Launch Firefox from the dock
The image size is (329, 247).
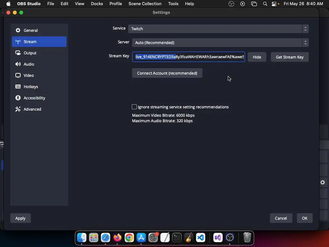pyautogui.click(x=117, y=238)
